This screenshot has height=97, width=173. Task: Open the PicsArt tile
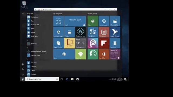coord(93,43)
